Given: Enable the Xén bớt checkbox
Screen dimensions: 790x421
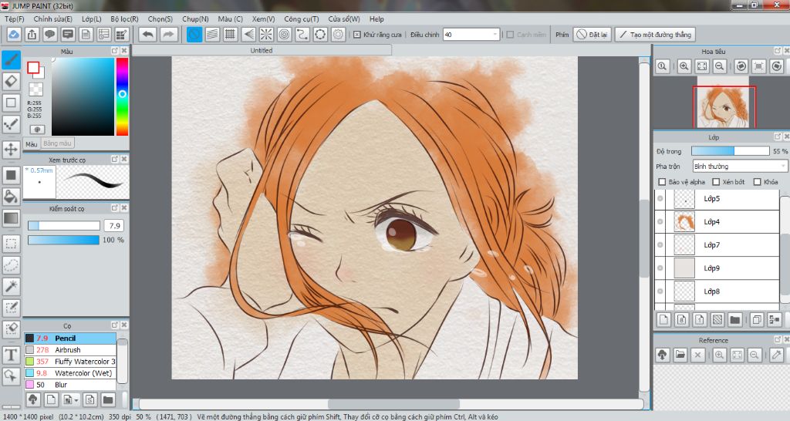Looking at the screenshot, I should [x=716, y=182].
